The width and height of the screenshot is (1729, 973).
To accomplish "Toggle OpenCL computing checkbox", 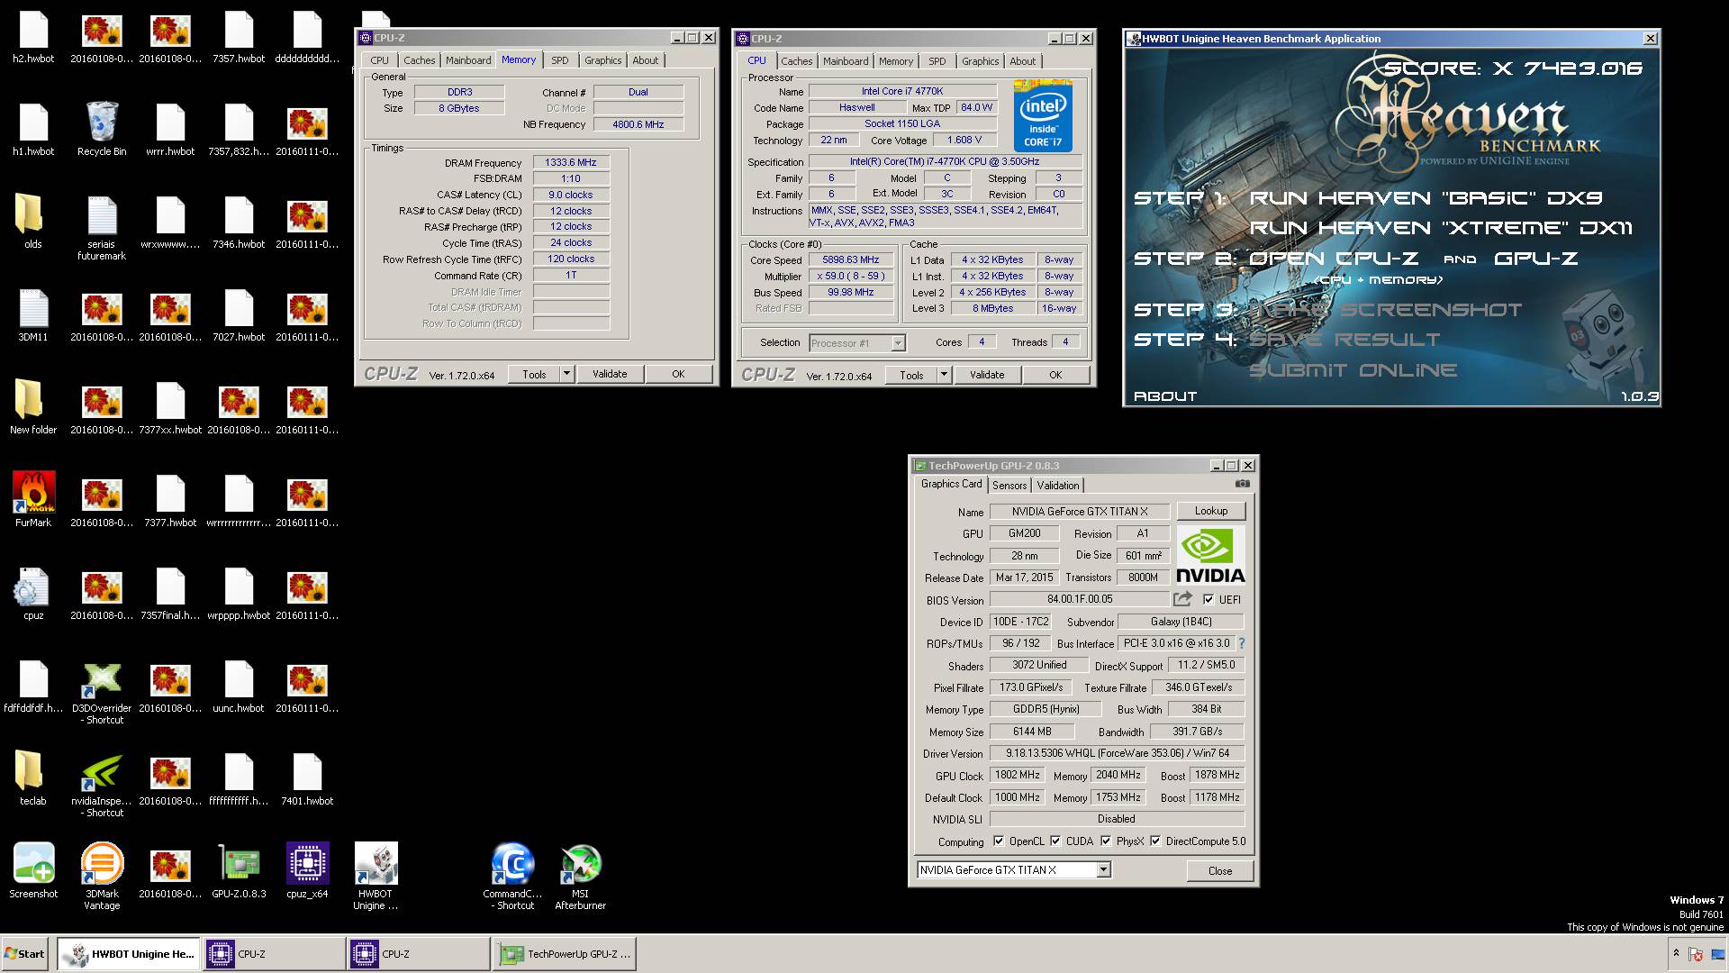I will pyautogui.click(x=999, y=841).
